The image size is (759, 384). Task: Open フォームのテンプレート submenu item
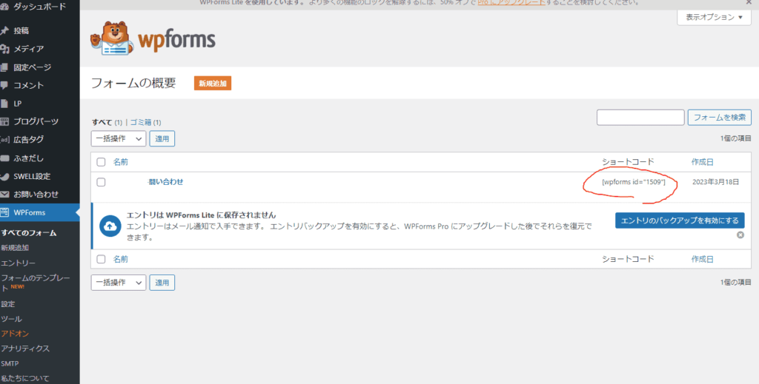pos(36,282)
